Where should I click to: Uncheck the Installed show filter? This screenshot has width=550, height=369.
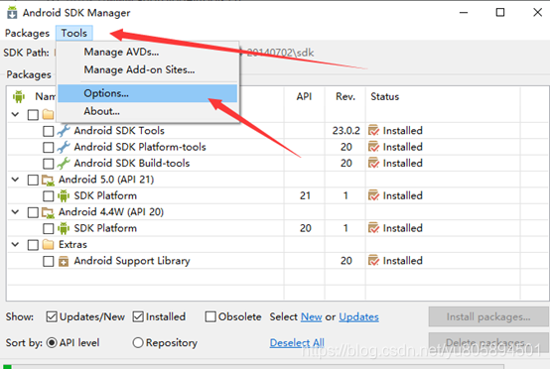pos(138,316)
